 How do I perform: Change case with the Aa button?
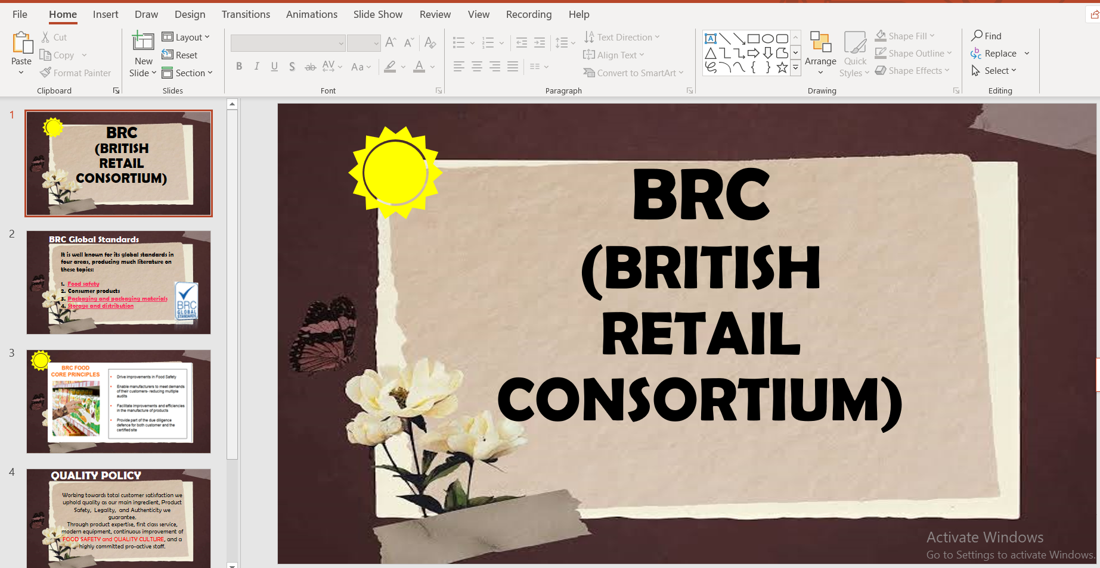click(x=361, y=67)
